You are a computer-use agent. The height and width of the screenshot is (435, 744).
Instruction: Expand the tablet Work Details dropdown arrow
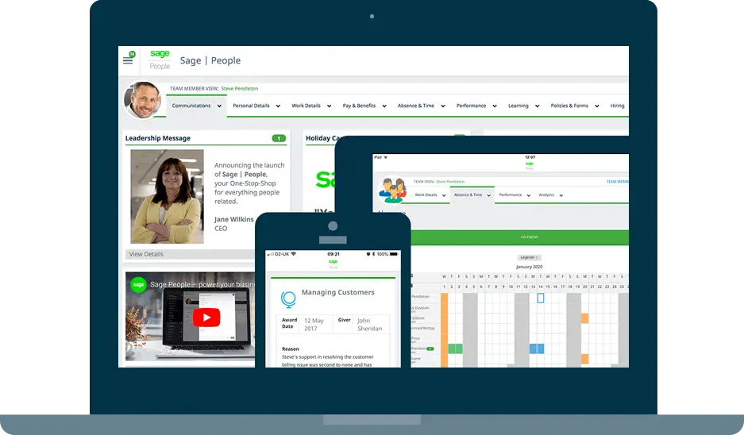pyautogui.click(x=444, y=195)
